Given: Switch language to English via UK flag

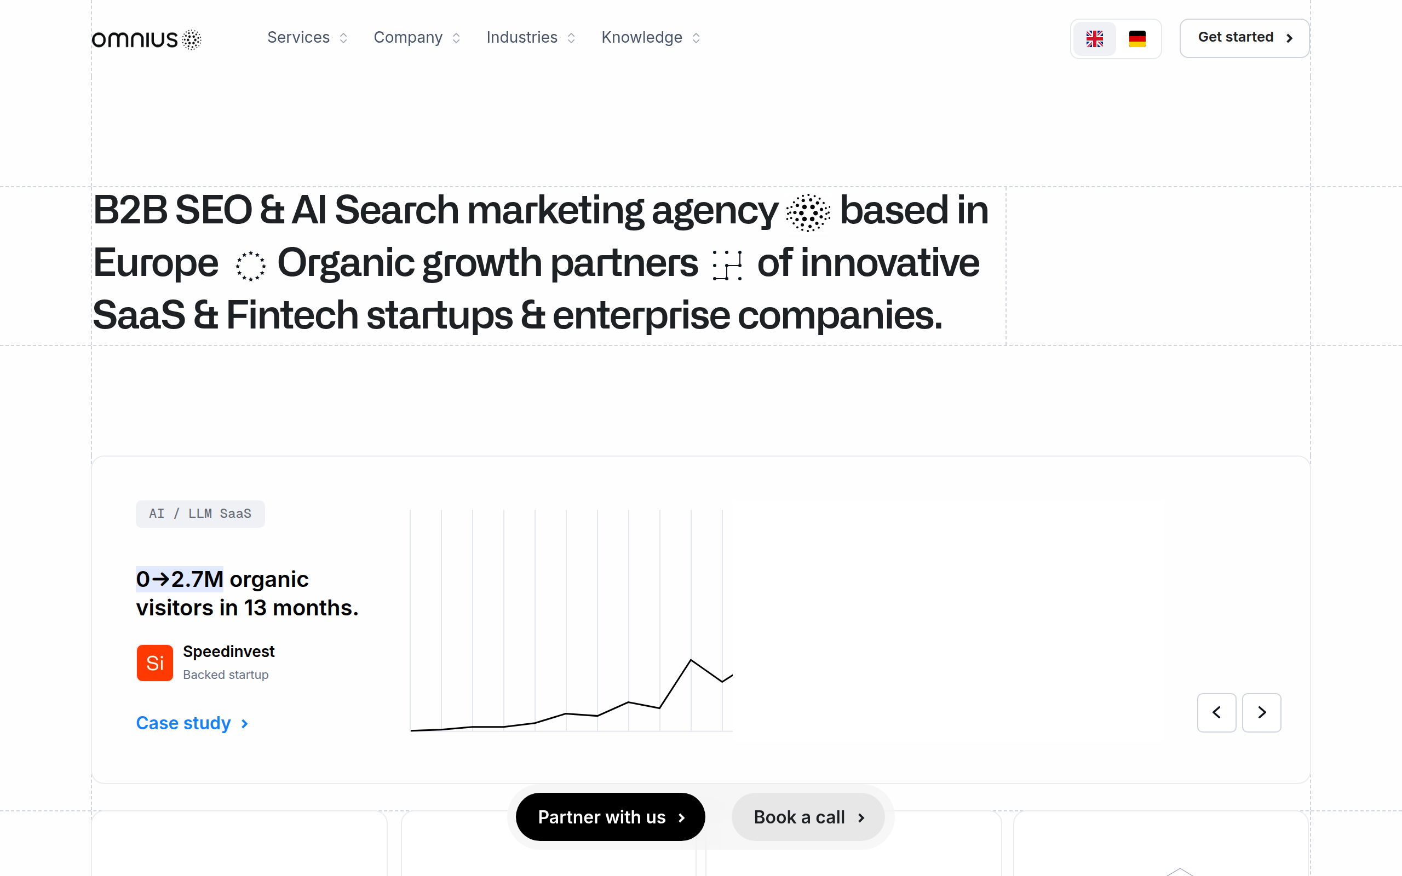Looking at the screenshot, I should point(1094,39).
